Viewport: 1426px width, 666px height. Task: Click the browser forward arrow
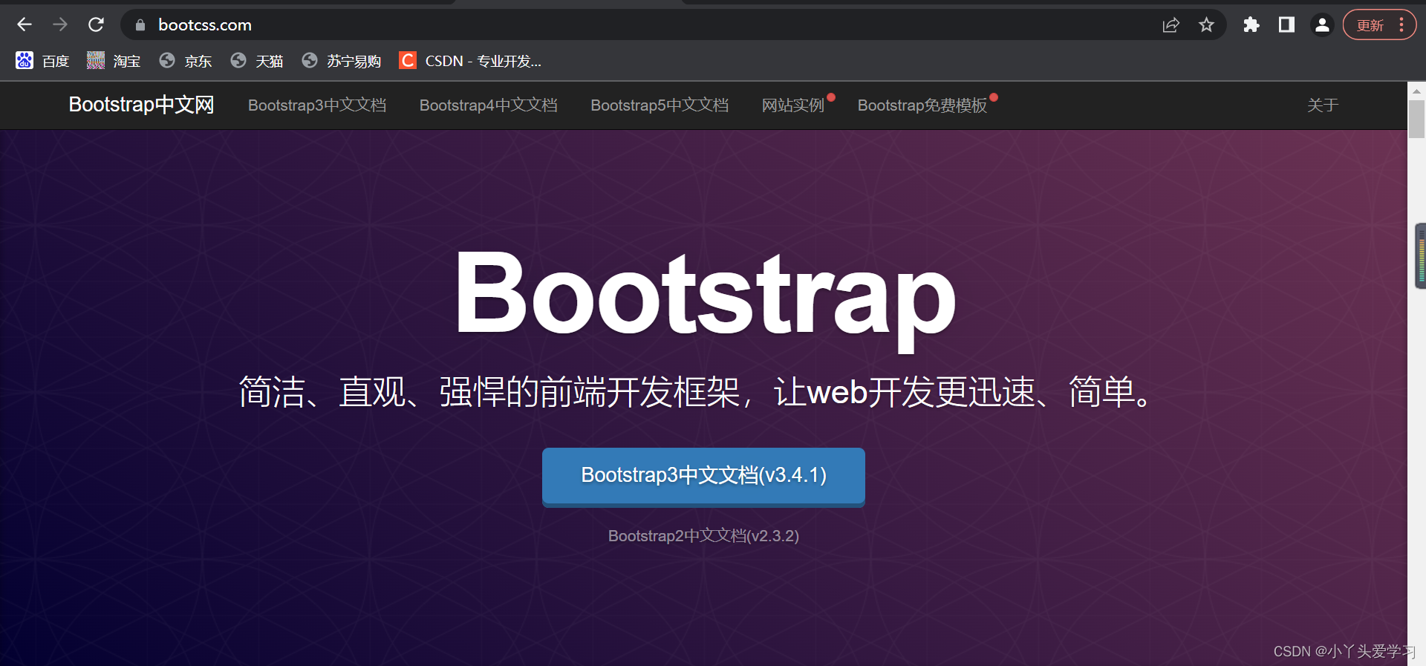click(60, 25)
